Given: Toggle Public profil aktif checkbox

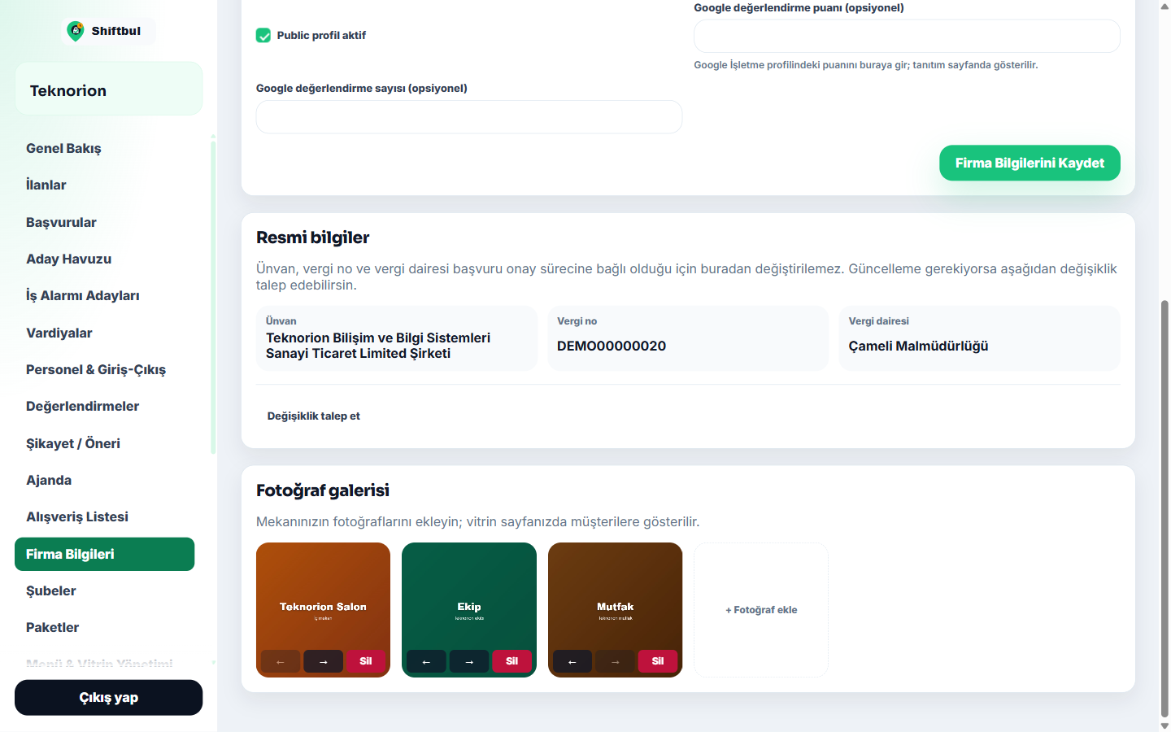Looking at the screenshot, I should [x=263, y=35].
